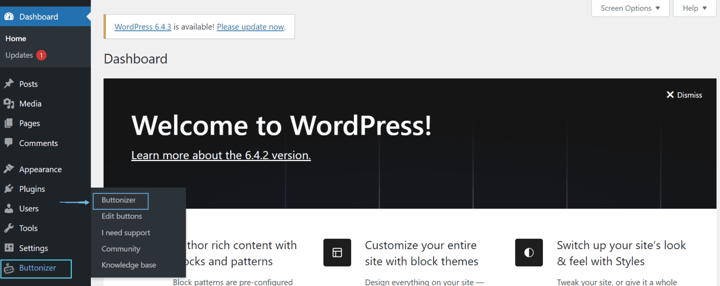
Task: Expand the Help dropdown
Action: [694, 8]
